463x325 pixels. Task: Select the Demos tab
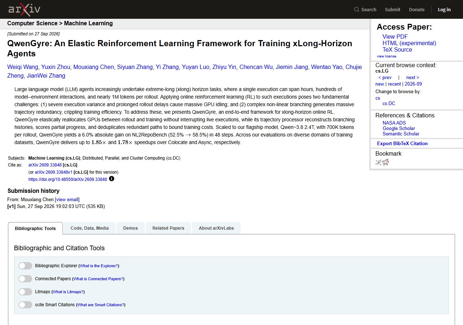(x=131, y=228)
